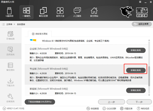The height and width of the screenshot is (111, 153).
Task: Click the system list scrollbar thumb
Action: [149, 76]
